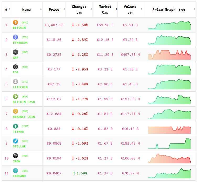Click the LITECOIN name link
This screenshot has width=198, height=182.
click(x=20, y=87)
